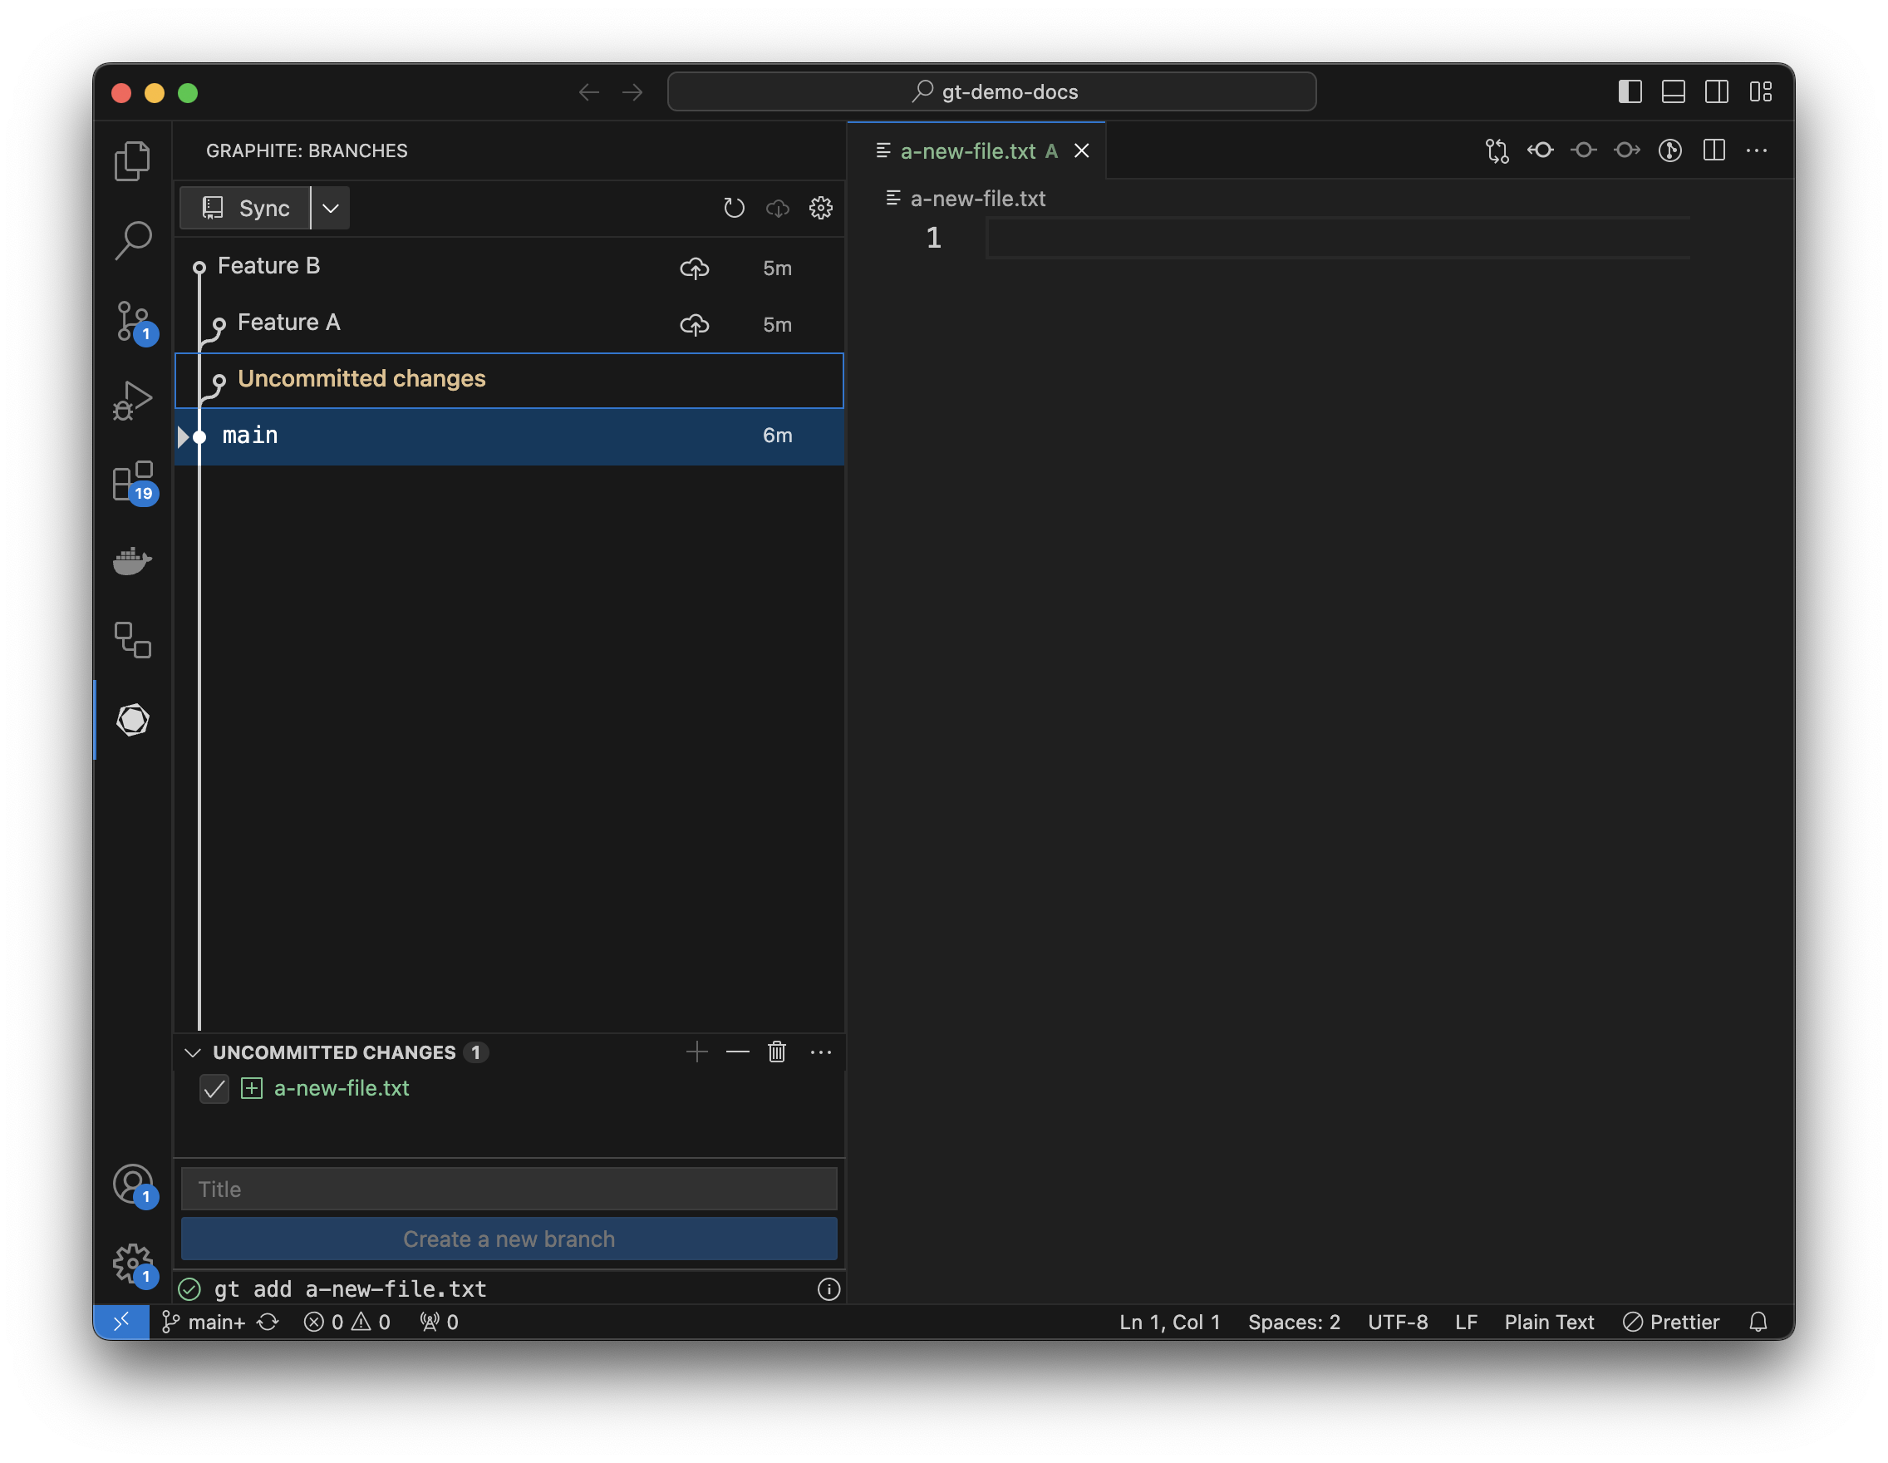Click Create a new branch button
The height and width of the screenshot is (1463, 1888).
pos(509,1239)
